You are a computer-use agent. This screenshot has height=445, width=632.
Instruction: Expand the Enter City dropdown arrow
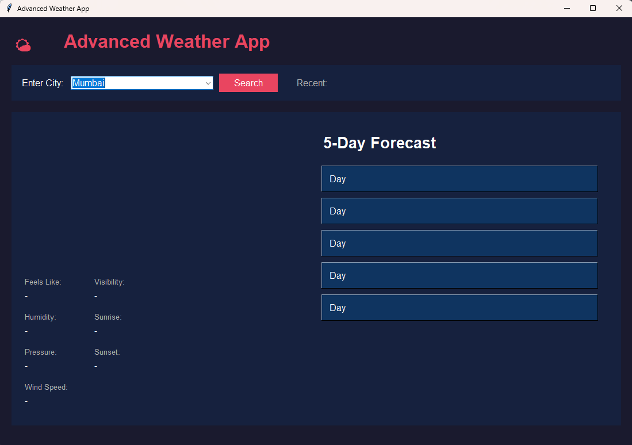click(x=208, y=83)
